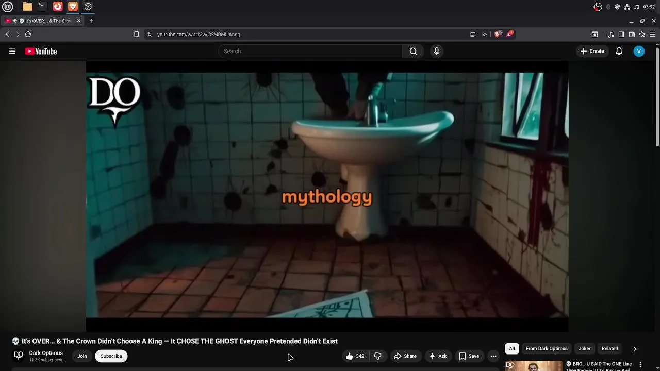Click the video player to pause
Image resolution: width=660 pixels, height=371 pixels.
coord(327,196)
